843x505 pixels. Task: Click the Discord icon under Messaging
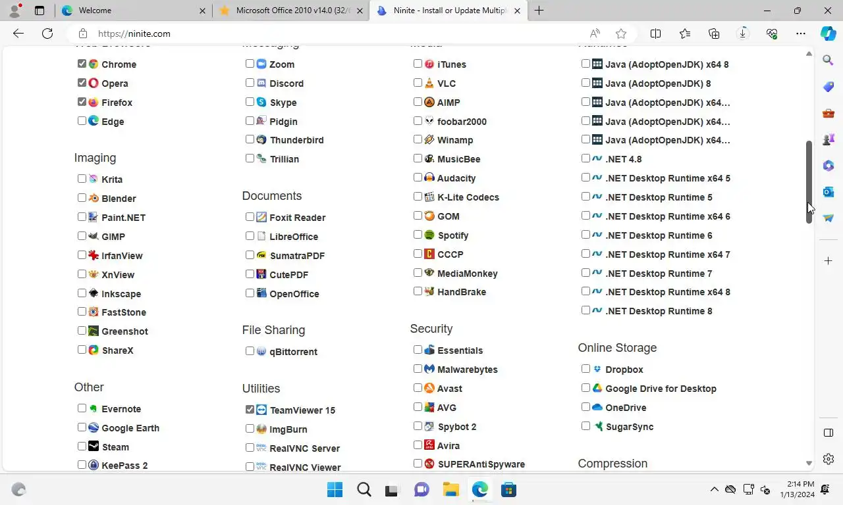tap(261, 83)
